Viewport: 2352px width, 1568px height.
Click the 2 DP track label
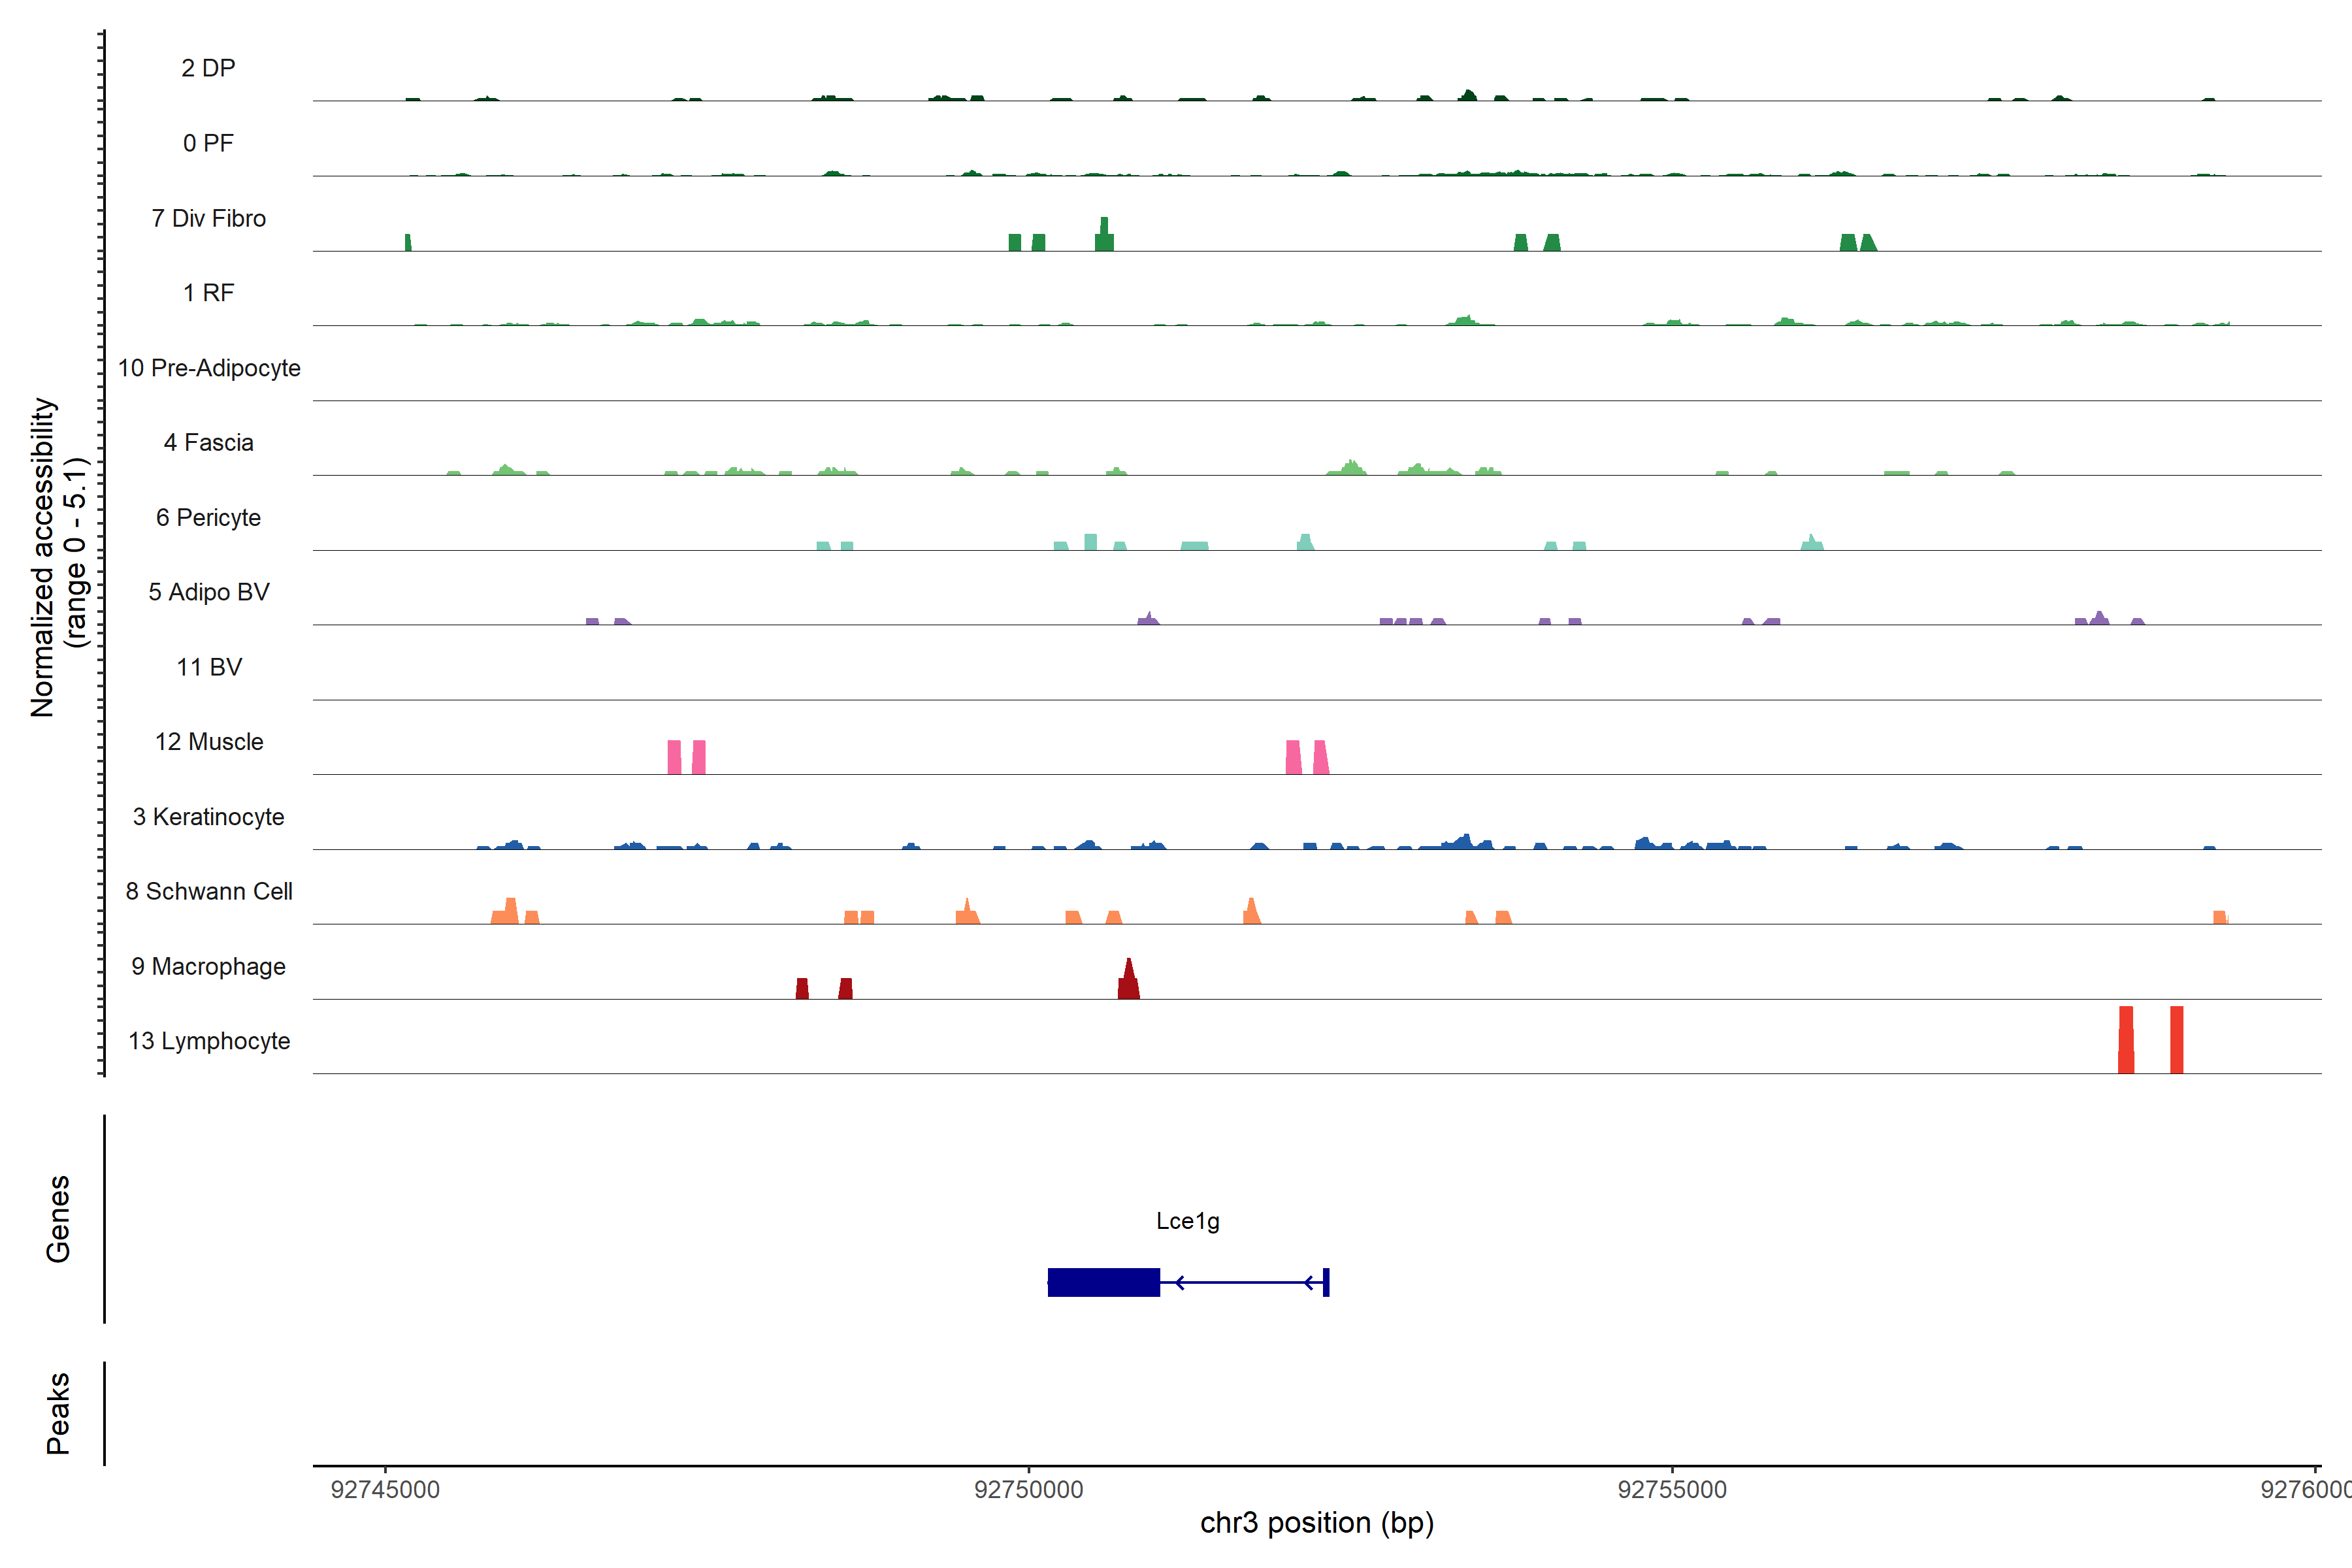click(208, 68)
